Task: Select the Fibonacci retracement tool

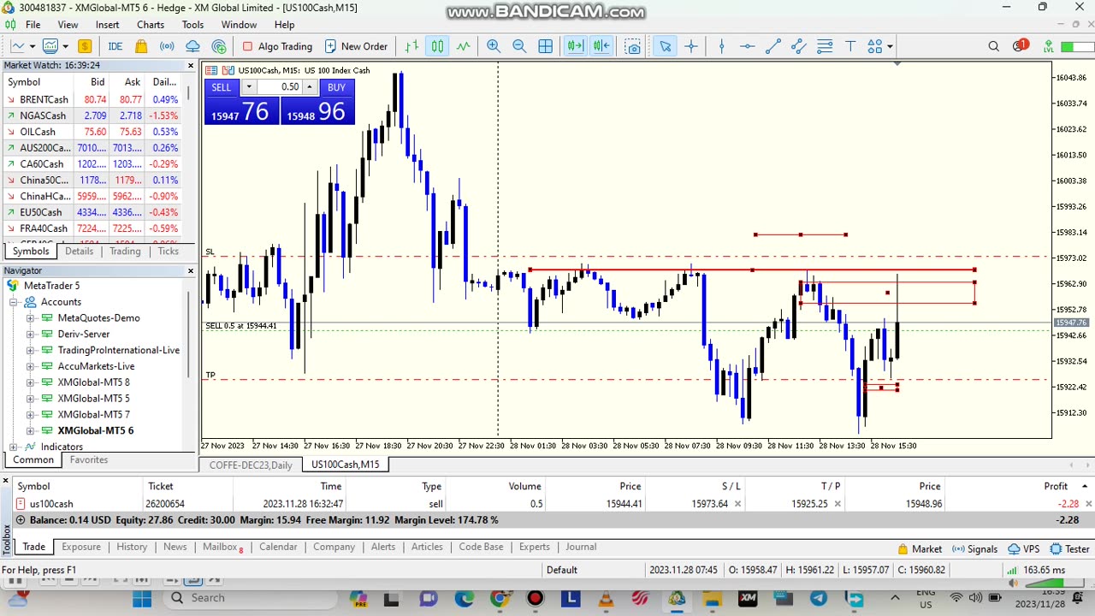Action: click(x=824, y=46)
